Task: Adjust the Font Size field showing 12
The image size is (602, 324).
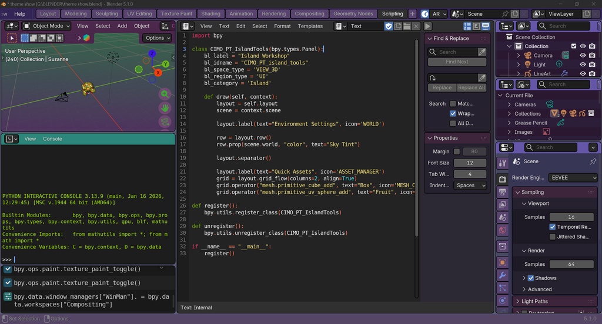Action: [470, 163]
